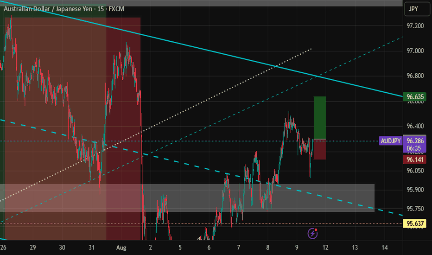Open the JPY currency selector button
Image resolution: width=432 pixels, height=255 pixels.
[x=417, y=9]
